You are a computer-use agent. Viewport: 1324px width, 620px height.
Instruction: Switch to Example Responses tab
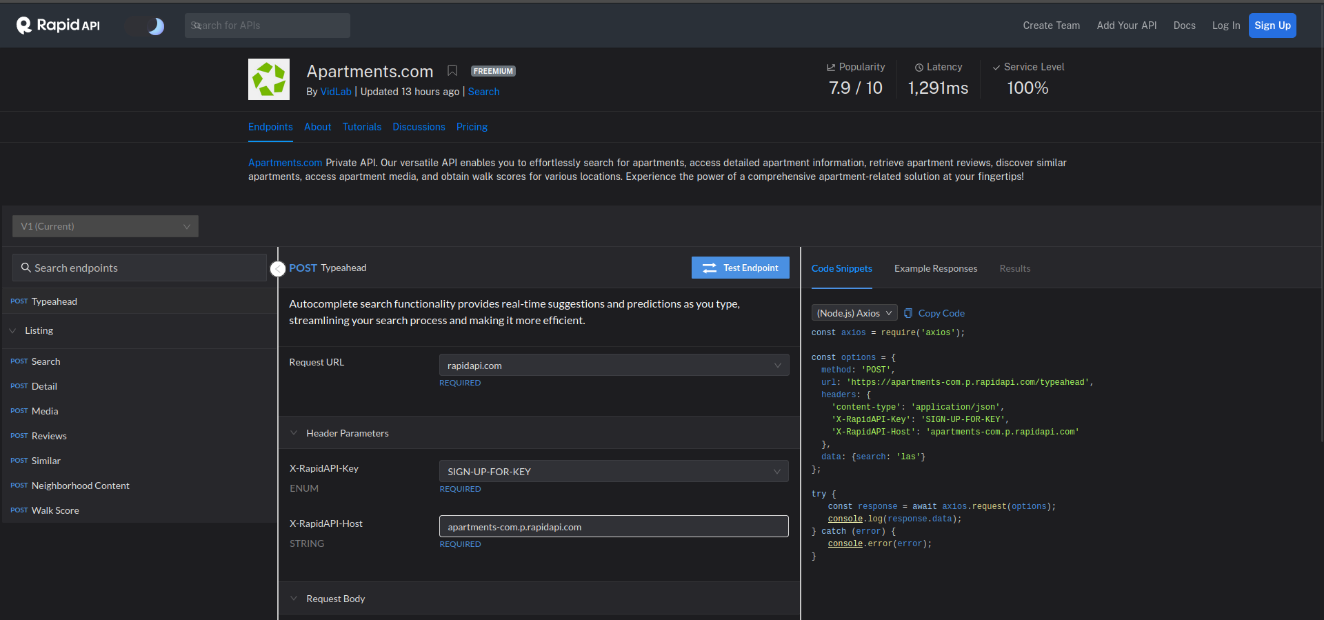coord(936,268)
